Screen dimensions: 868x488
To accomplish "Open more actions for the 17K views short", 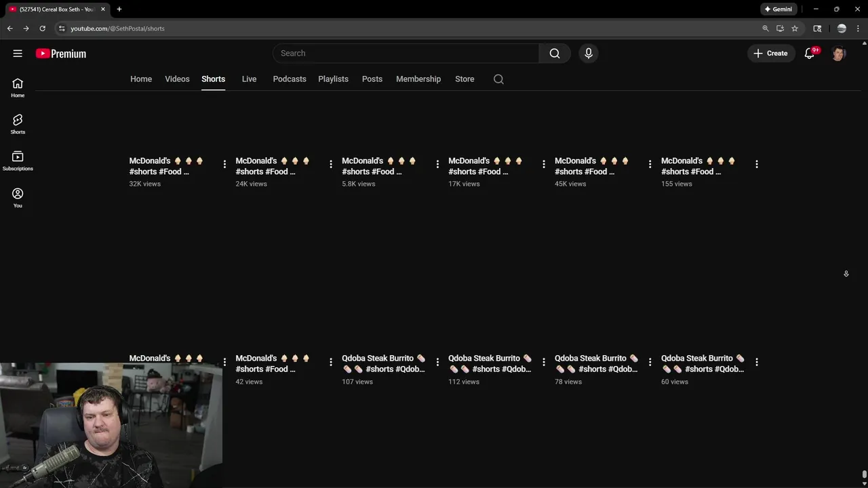I will tap(544, 164).
